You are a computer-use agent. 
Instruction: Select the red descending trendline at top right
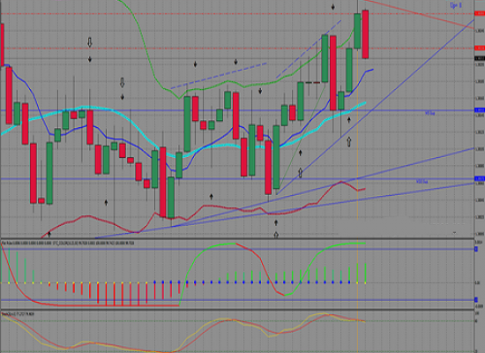(421, 14)
